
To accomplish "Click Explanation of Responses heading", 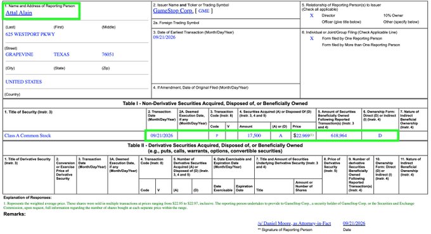I will click(x=27, y=197).
